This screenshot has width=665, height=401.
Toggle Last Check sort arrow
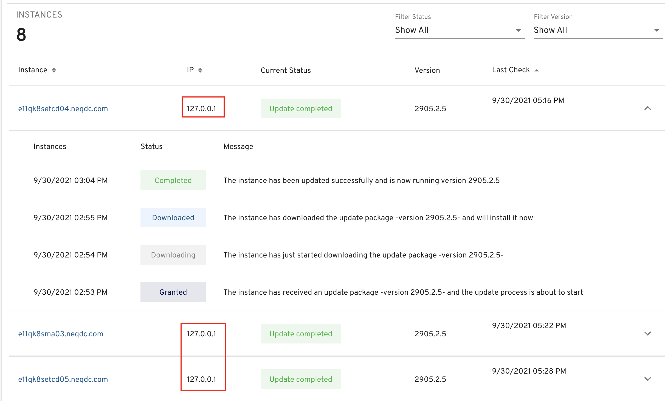pyautogui.click(x=537, y=70)
